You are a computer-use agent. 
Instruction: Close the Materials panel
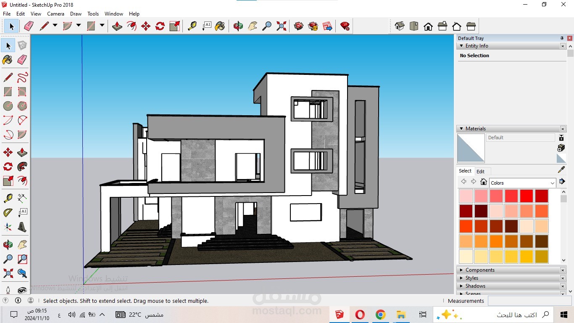point(563,129)
